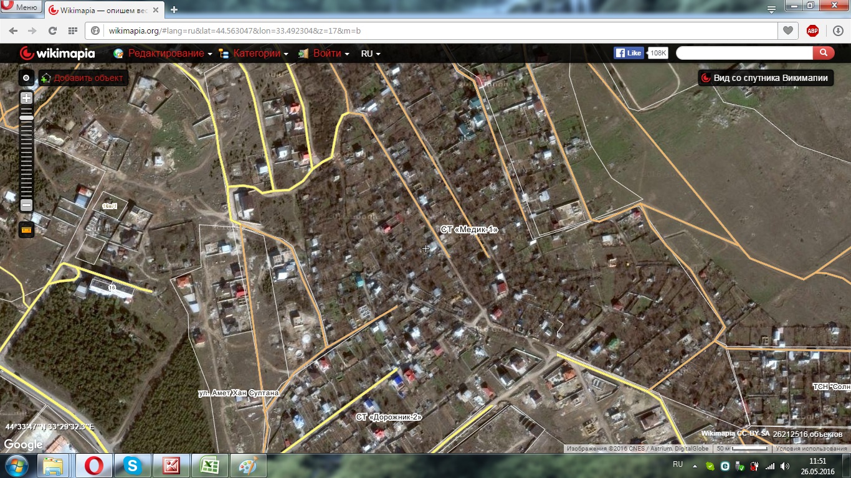Click the Facebook Like button
This screenshot has width=851, height=478.
pyautogui.click(x=629, y=53)
